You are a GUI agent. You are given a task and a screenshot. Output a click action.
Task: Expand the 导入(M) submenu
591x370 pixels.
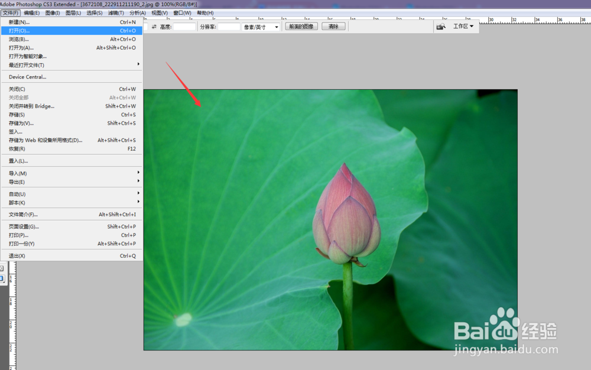pos(72,173)
